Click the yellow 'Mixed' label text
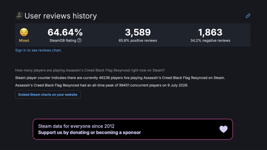This screenshot has height=150, width=267. click(24, 40)
